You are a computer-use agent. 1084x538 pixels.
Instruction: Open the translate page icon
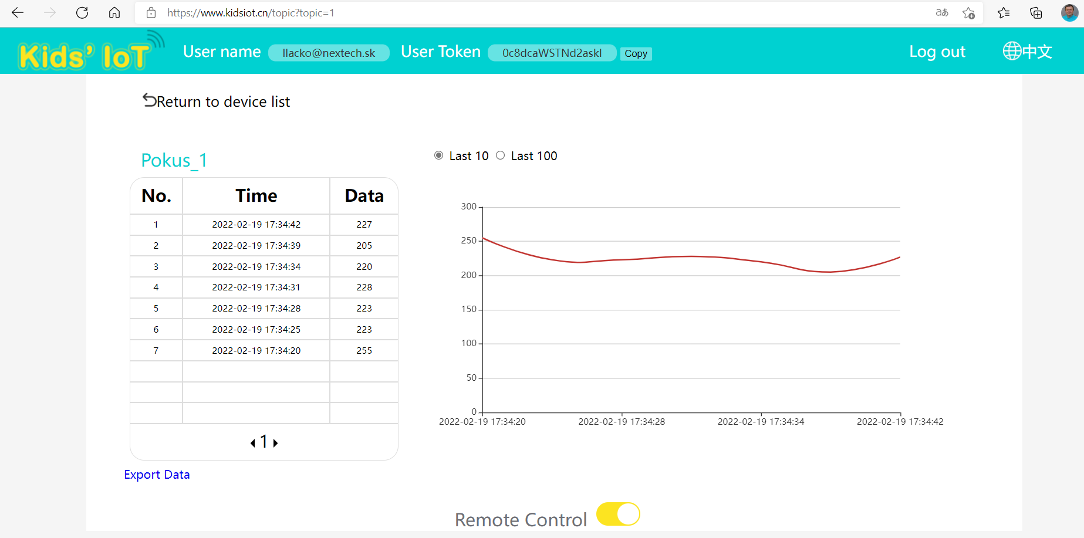(942, 13)
